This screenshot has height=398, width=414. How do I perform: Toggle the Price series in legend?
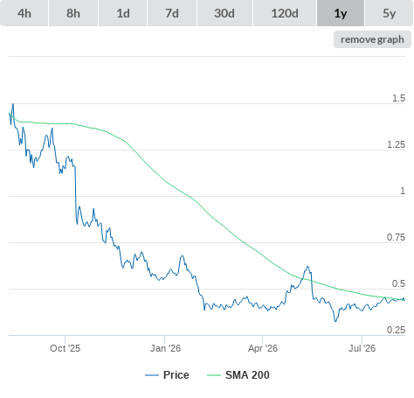(x=167, y=375)
